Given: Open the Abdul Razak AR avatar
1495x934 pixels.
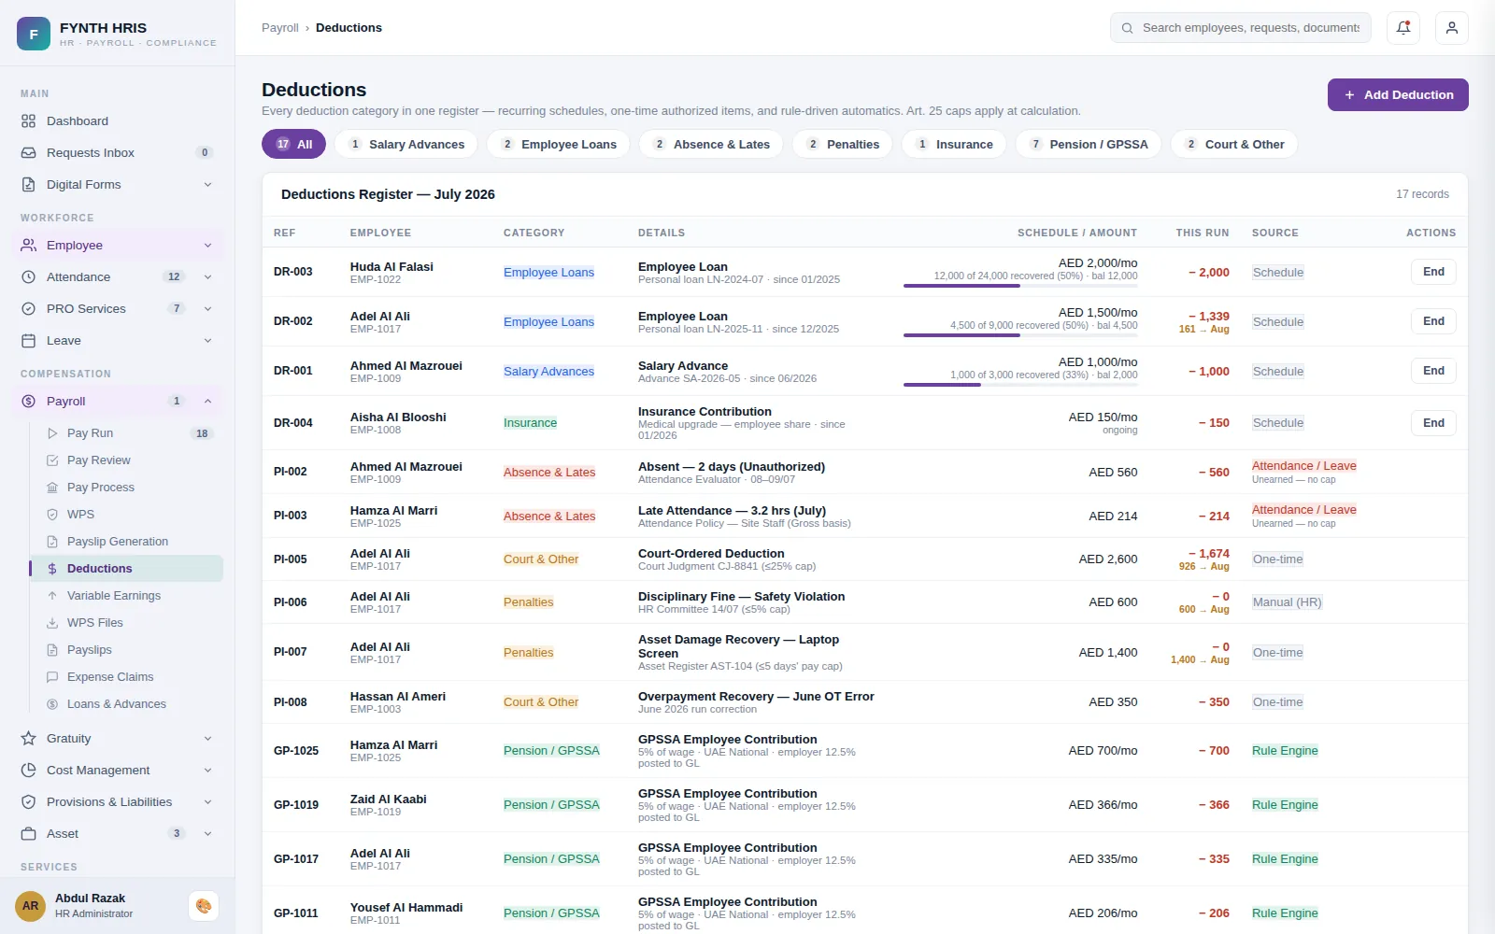Looking at the screenshot, I should 31,906.
